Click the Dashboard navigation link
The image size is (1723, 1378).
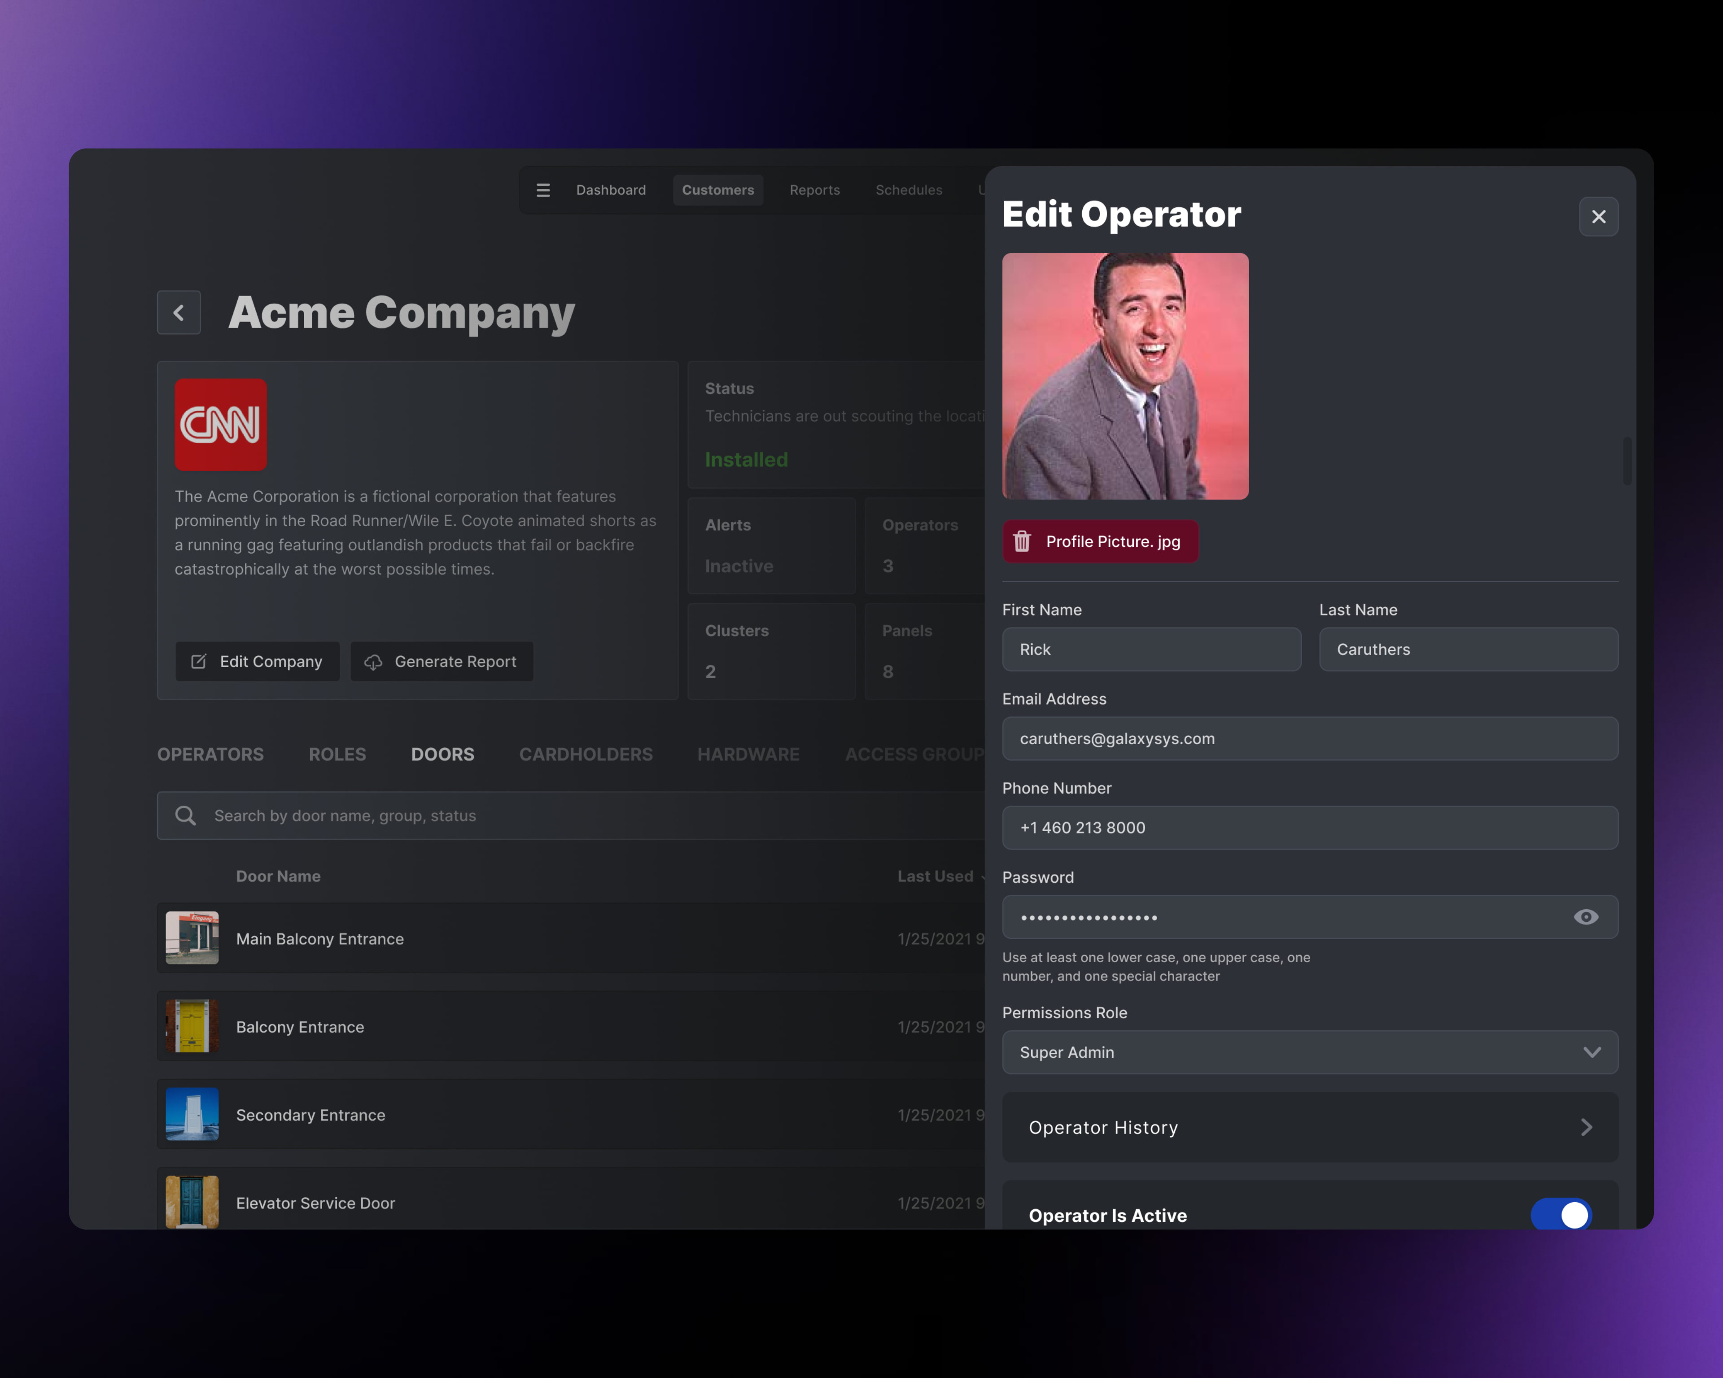611,190
